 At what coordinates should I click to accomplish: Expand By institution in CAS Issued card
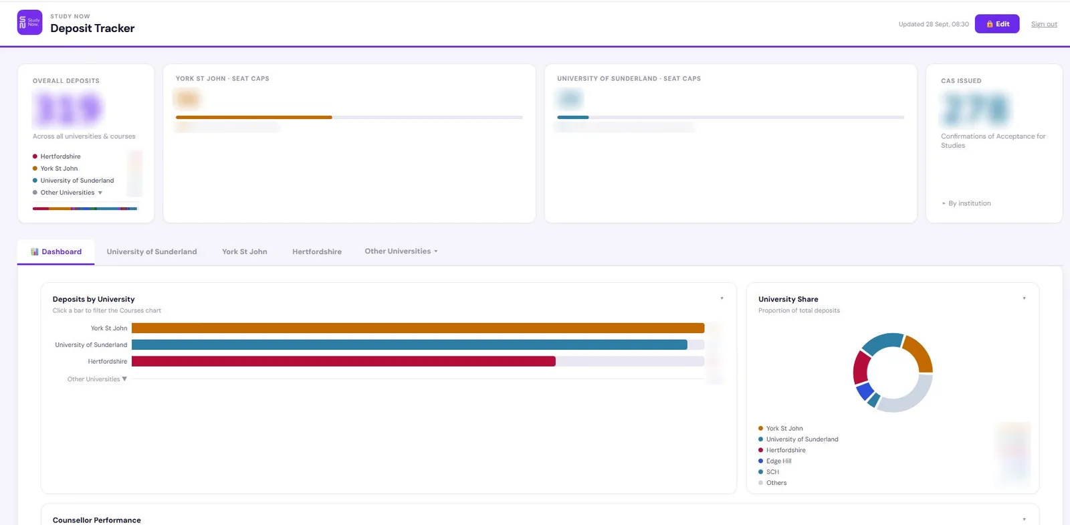pos(966,203)
